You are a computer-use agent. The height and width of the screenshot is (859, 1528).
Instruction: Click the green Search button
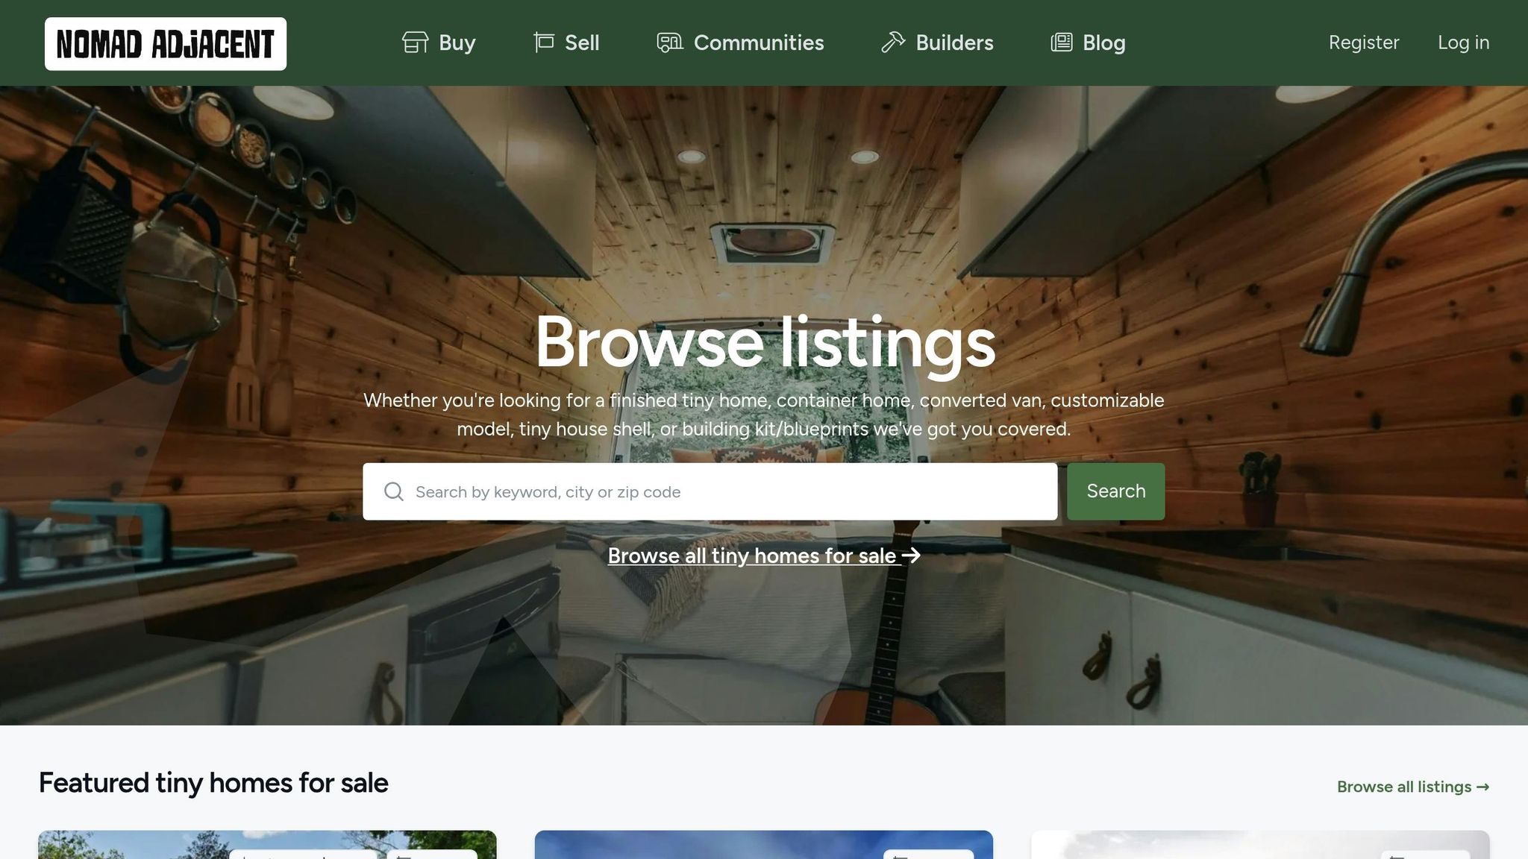point(1115,491)
